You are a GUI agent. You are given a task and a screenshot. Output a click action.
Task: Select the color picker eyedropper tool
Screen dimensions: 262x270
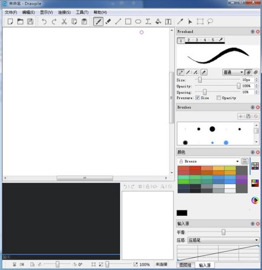(x=180, y=21)
